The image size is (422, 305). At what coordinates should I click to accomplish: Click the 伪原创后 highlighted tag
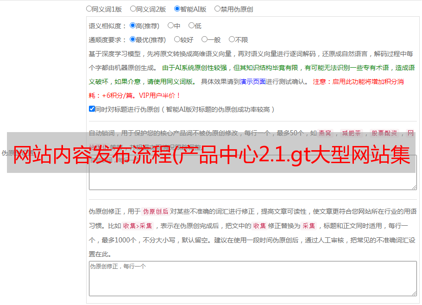click(x=156, y=211)
